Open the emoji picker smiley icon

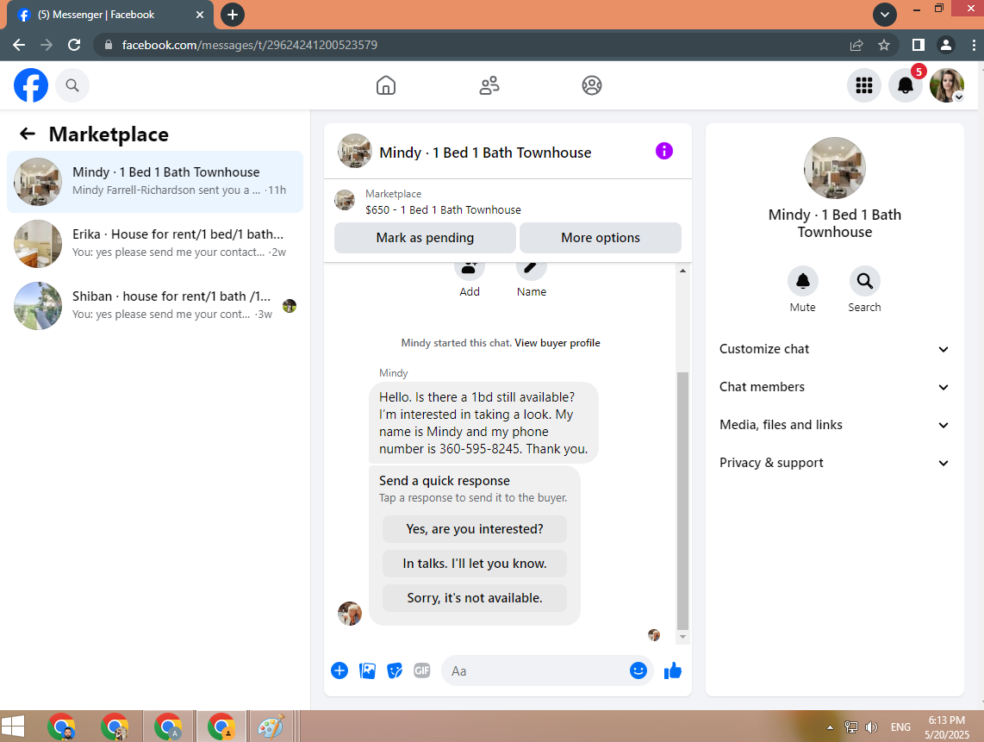pyautogui.click(x=638, y=670)
